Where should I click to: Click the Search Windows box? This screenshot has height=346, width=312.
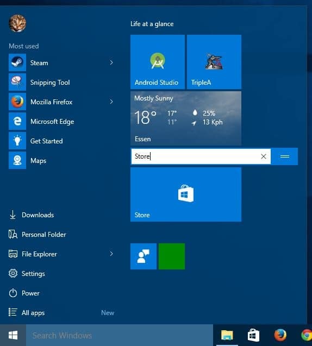tap(120, 336)
